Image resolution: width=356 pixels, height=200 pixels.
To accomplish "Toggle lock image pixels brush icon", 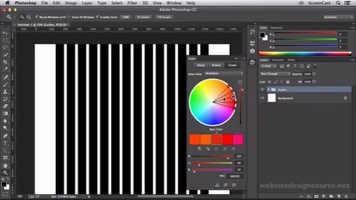I will [275, 82].
